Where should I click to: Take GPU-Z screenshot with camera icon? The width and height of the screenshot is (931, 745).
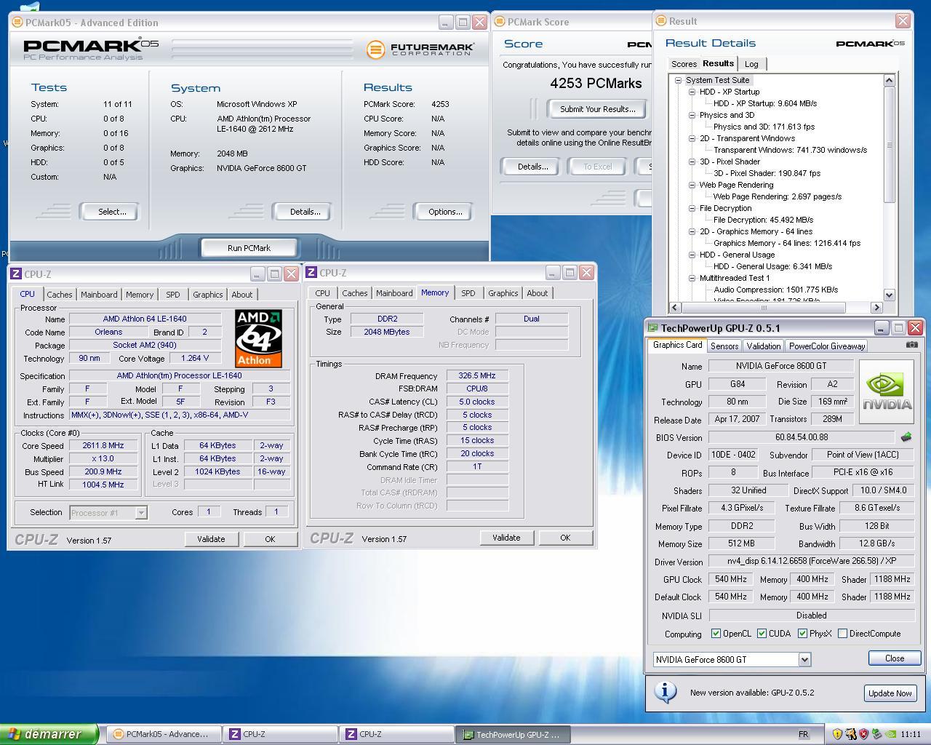[911, 345]
